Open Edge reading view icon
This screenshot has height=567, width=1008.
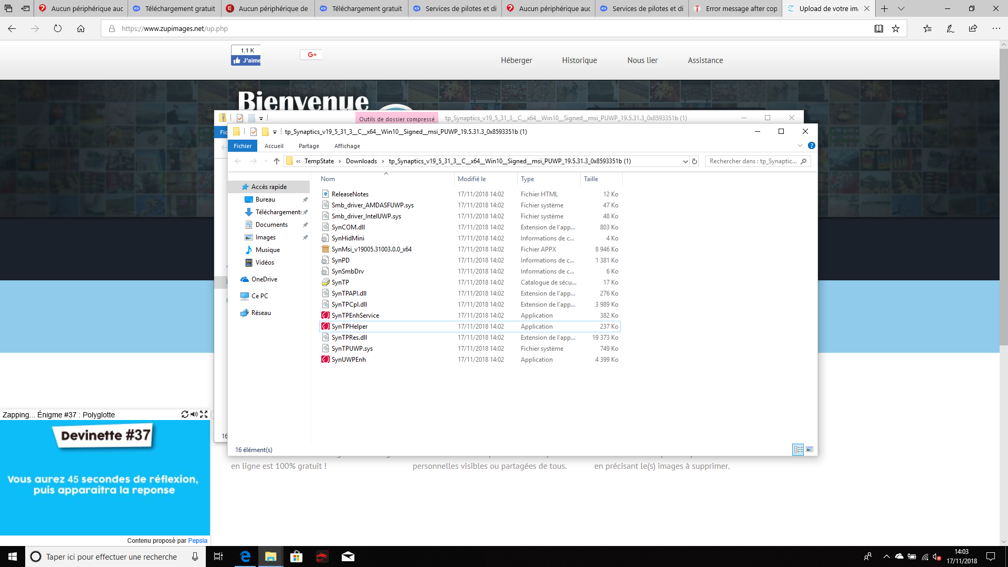click(879, 29)
